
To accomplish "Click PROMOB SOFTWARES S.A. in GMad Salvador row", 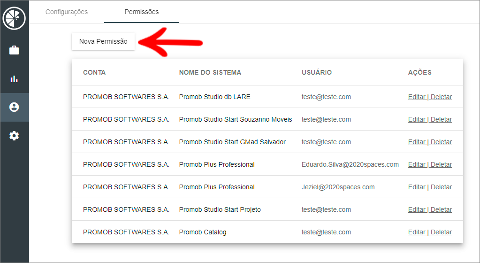I will click(x=126, y=142).
